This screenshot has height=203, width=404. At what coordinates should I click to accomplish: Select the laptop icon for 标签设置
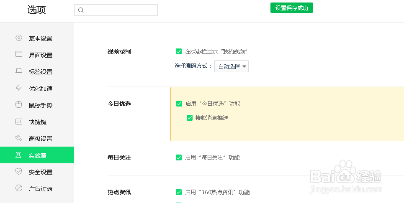pos(19,71)
